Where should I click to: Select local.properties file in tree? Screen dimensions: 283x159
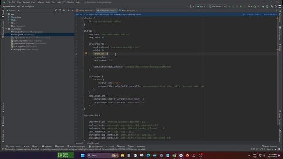point(24,46)
